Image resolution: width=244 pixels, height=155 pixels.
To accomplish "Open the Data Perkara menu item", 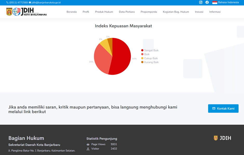I will (127, 12).
